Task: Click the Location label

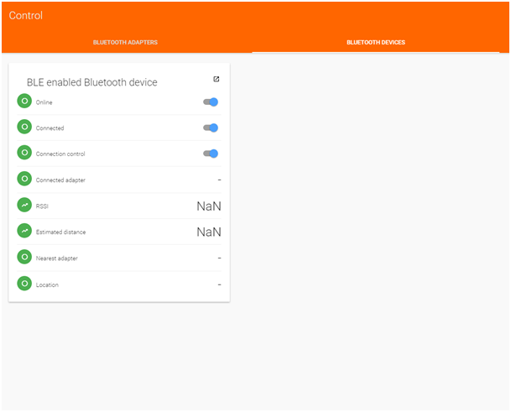Action: [x=47, y=285]
